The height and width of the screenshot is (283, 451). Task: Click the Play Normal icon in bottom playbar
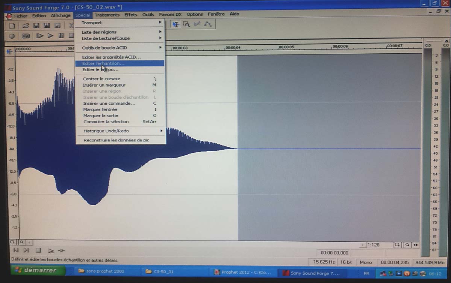tap(51, 251)
